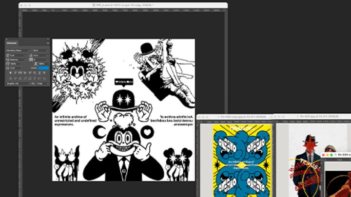The height and width of the screenshot is (197, 351).
Task: Click the baseline shift icon
Action: tap(8, 68)
